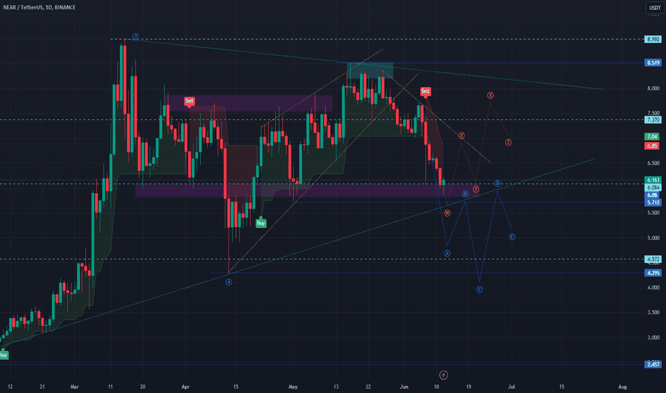Click the Jun date label on time axis
This screenshot has height=393, width=666.
pyautogui.click(x=404, y=387)
